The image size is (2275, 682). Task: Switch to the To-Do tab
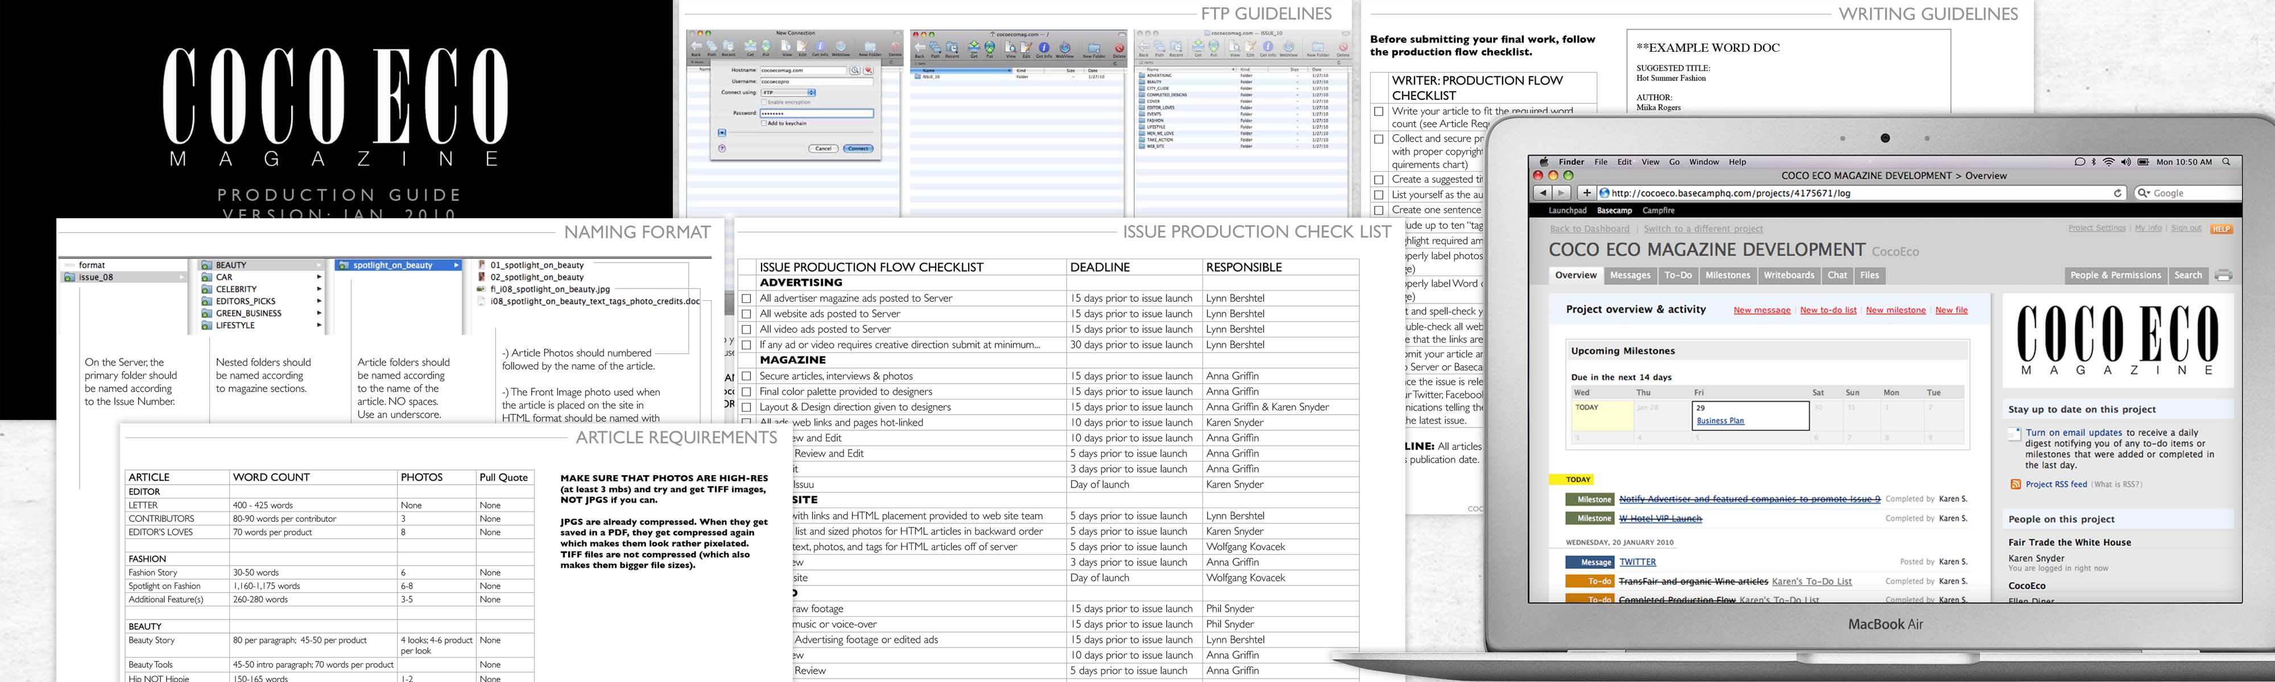point(1678,275)
